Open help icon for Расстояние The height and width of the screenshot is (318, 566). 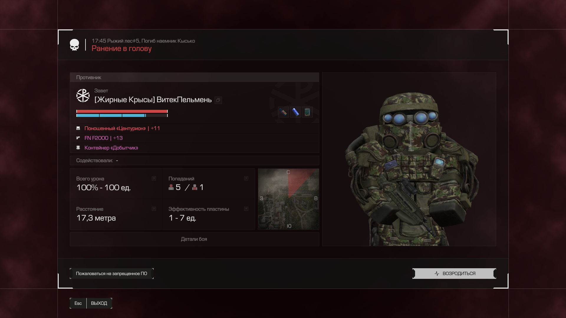tap(154, 209)
